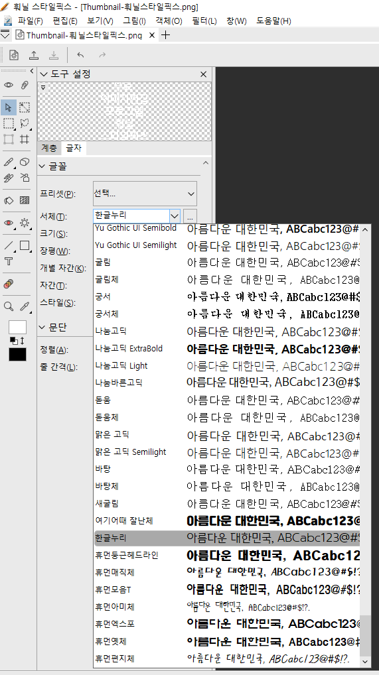Select the crop grid tool
This screenshot has width=379, height=675.
coord(25,139)
